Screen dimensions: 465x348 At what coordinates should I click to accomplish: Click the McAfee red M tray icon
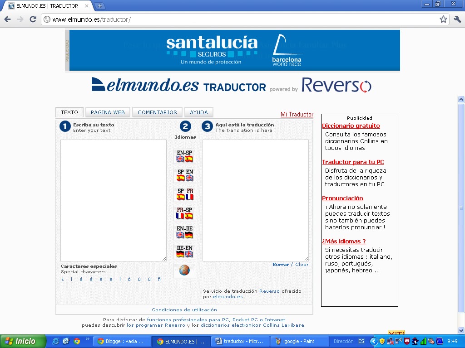[407, 341]
